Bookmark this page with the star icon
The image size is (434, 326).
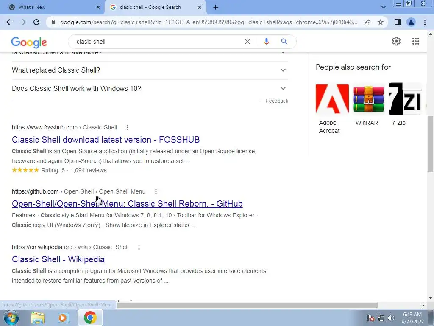point(381,22)
